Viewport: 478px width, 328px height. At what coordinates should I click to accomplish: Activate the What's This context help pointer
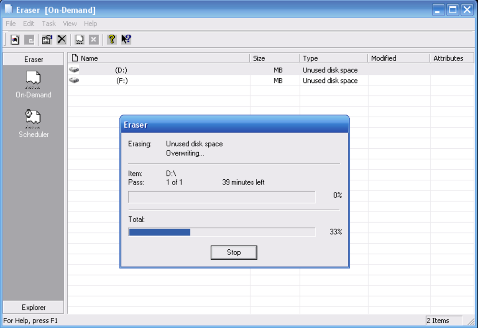(x=126, y=39)
